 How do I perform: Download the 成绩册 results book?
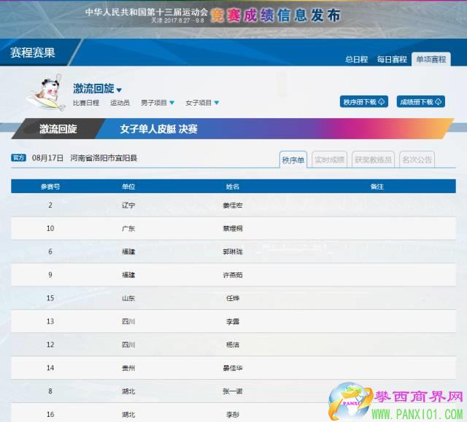[x=420, y=102]
